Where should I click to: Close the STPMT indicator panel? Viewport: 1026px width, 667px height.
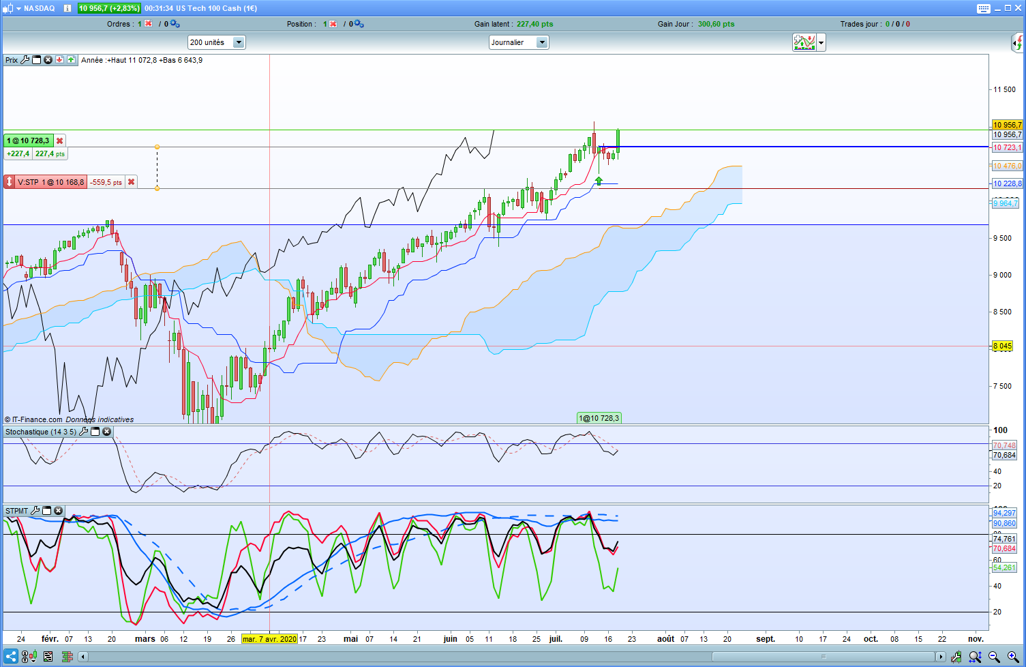(59, 511)
